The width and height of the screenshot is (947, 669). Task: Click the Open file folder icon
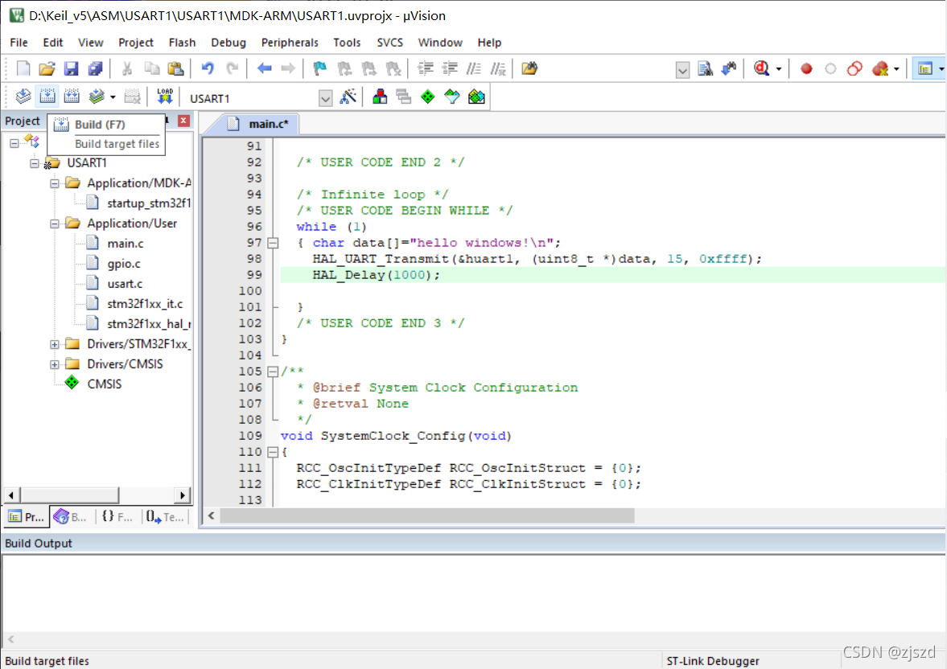pyautogui.click(x=47, y=68)
